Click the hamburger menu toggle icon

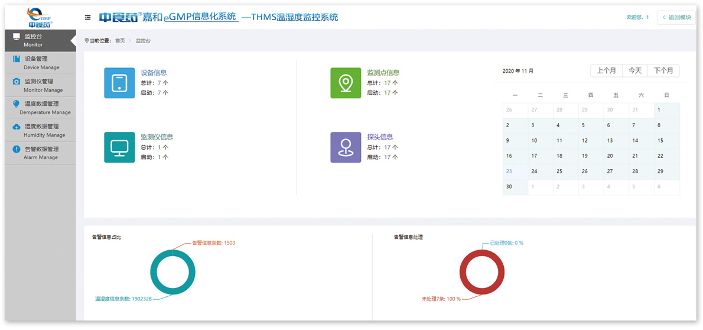click(88, 17)
